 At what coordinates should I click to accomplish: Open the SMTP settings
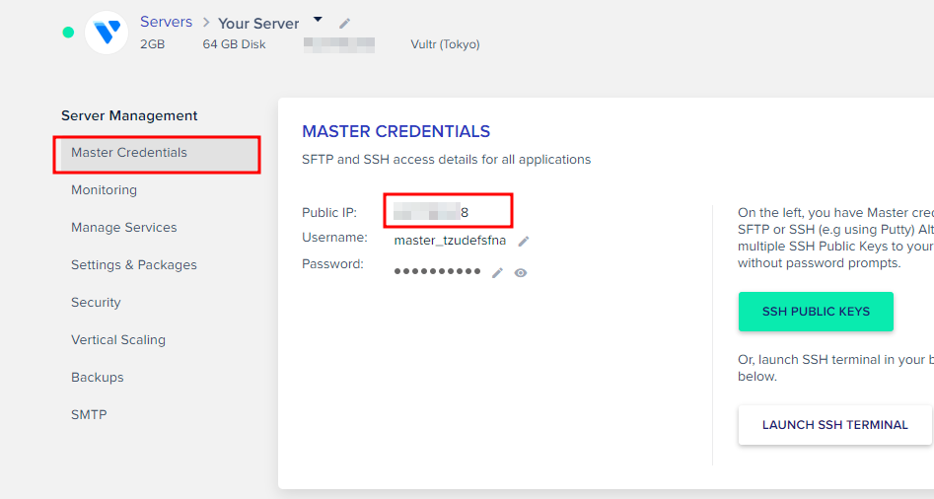(89, 415)
